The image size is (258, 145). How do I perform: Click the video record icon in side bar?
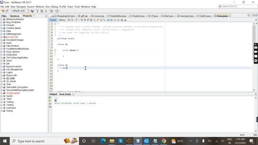click(x=256, y=52)
